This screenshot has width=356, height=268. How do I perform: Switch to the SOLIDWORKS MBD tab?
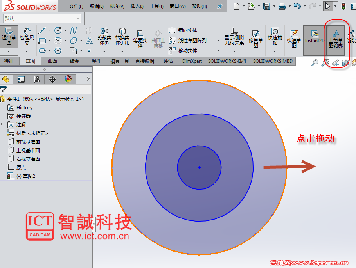[273, 61]
